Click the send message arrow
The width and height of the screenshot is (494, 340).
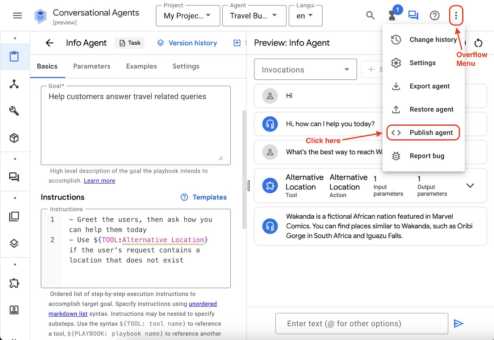458,323
